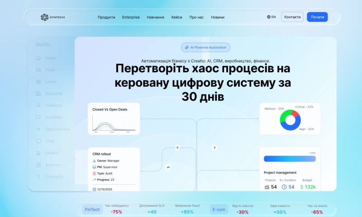Screen dimensions: 362x217
Task: Select the Opportunities funnel icon
Action: coord(38,129)
